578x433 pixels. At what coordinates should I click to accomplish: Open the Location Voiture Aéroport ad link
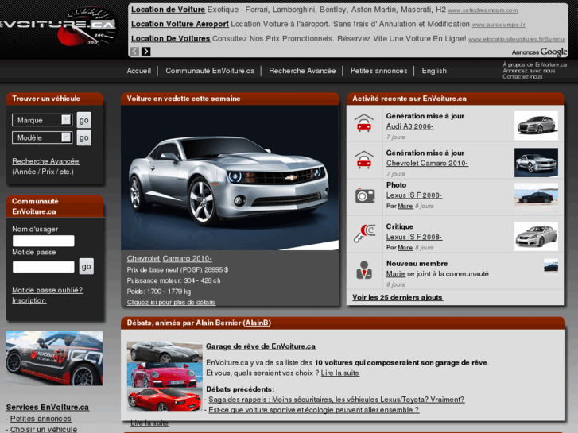click(x=180, y=24)
